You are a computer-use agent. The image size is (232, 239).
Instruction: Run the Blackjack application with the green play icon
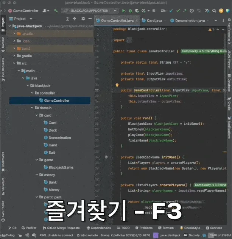coord(123,11)
